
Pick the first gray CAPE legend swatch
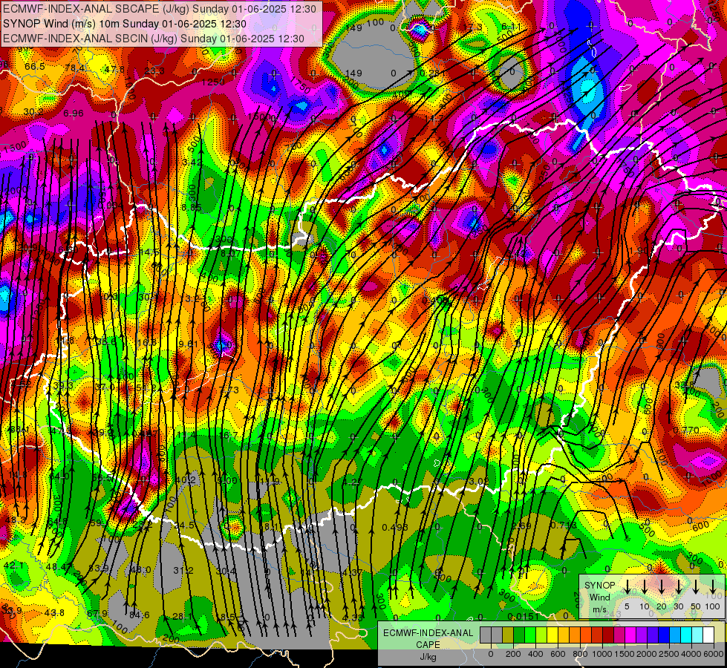[x=486, y=635]
